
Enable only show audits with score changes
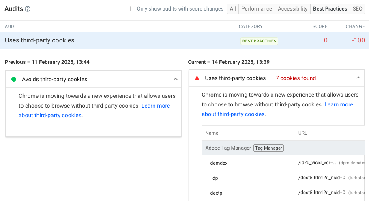(133, 9)
